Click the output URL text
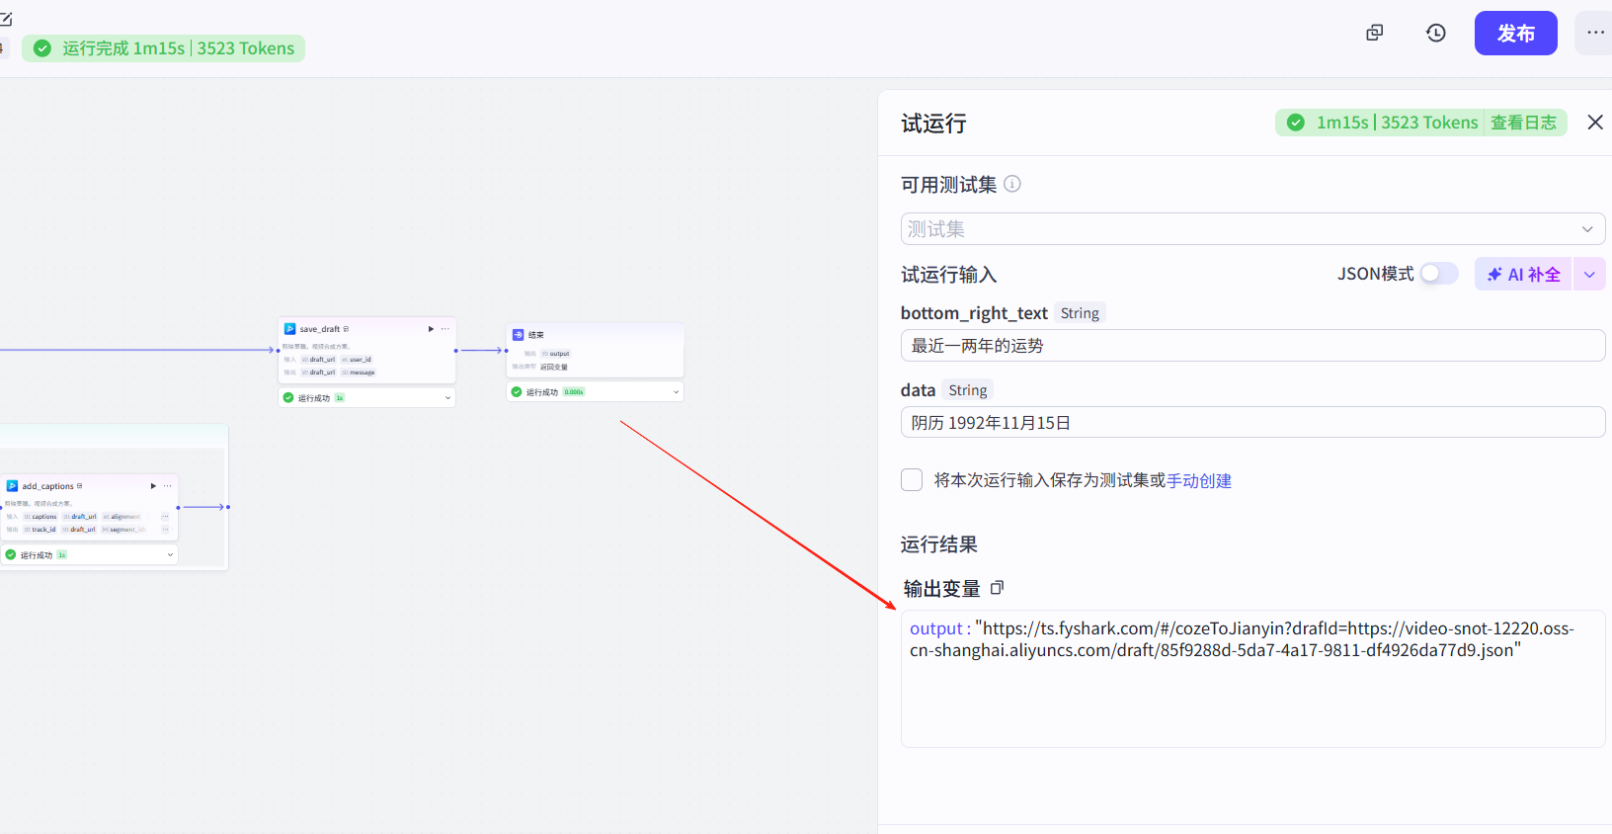 coord(1242,639)
